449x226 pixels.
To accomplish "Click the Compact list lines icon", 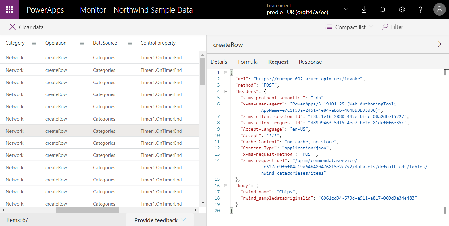I will click(329, 27).
